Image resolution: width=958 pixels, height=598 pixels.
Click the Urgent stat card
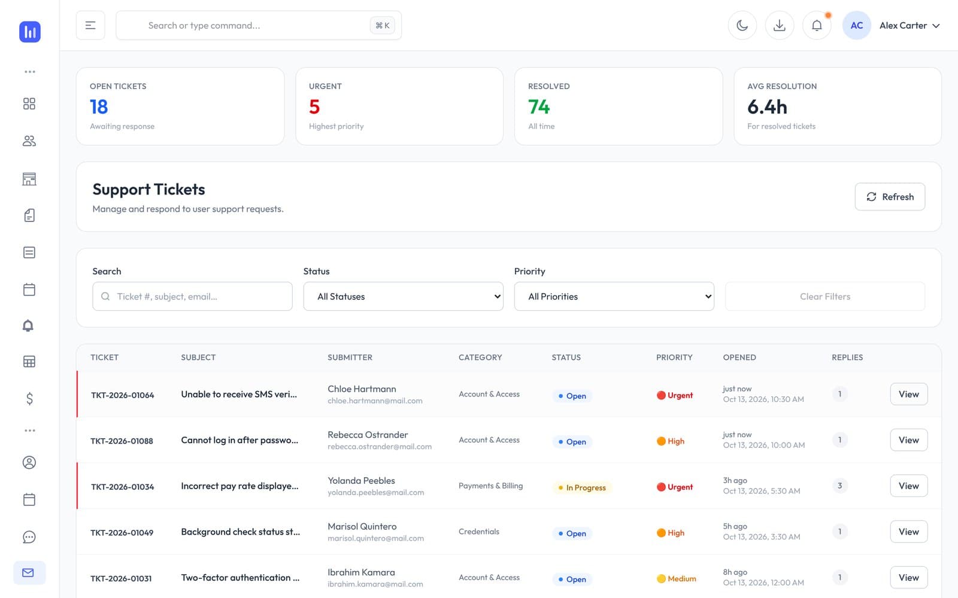(x=399, y=106)
